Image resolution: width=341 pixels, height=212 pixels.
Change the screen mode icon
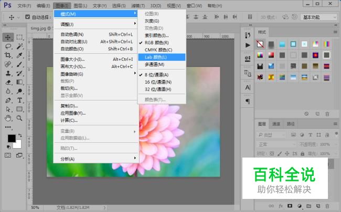(x=19, y=155)
